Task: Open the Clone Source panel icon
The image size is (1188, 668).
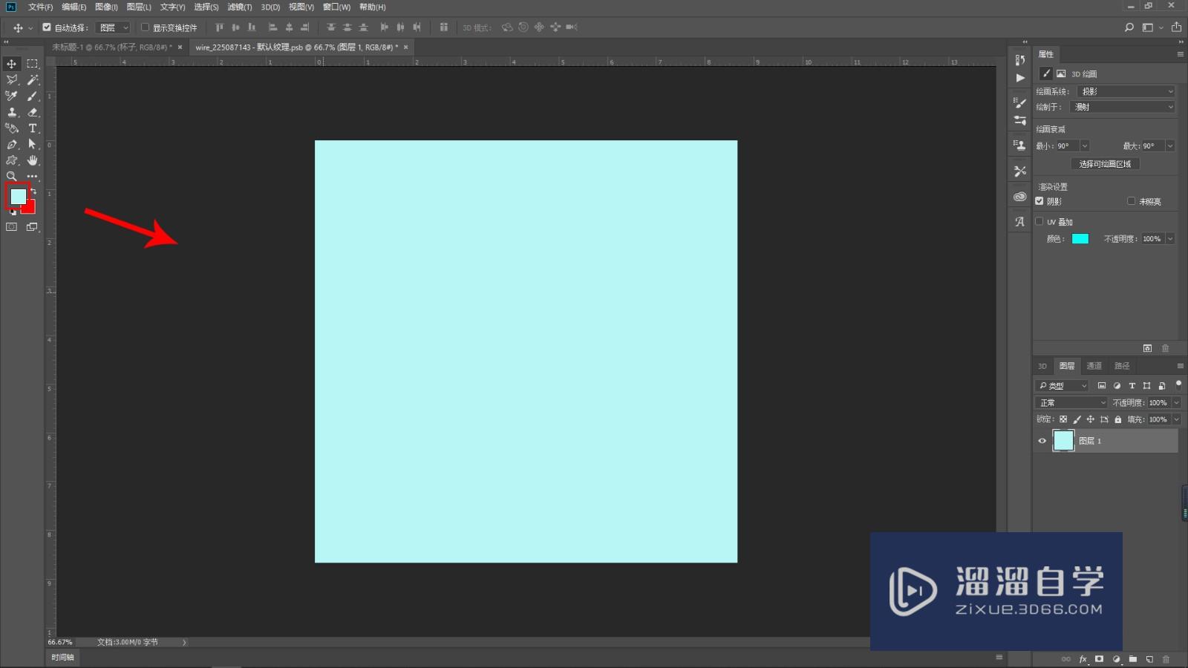Action: point(1020,145)
